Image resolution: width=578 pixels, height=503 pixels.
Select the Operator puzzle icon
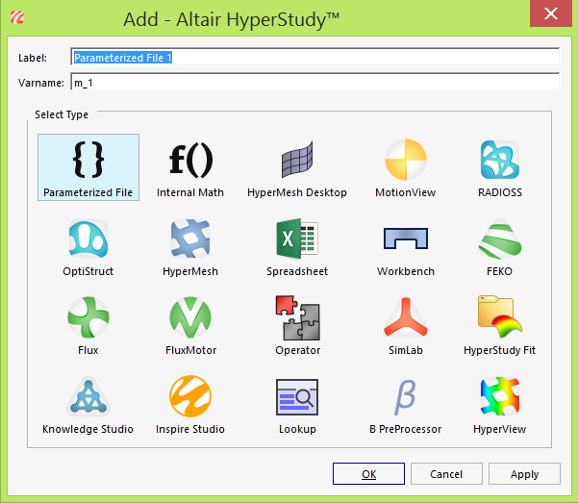297,317
